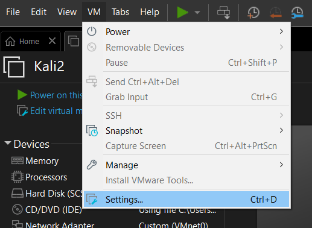Click Install VMware Tools menu entry
The width and height of the screenshot is (312, 228).
pos(186,180)
